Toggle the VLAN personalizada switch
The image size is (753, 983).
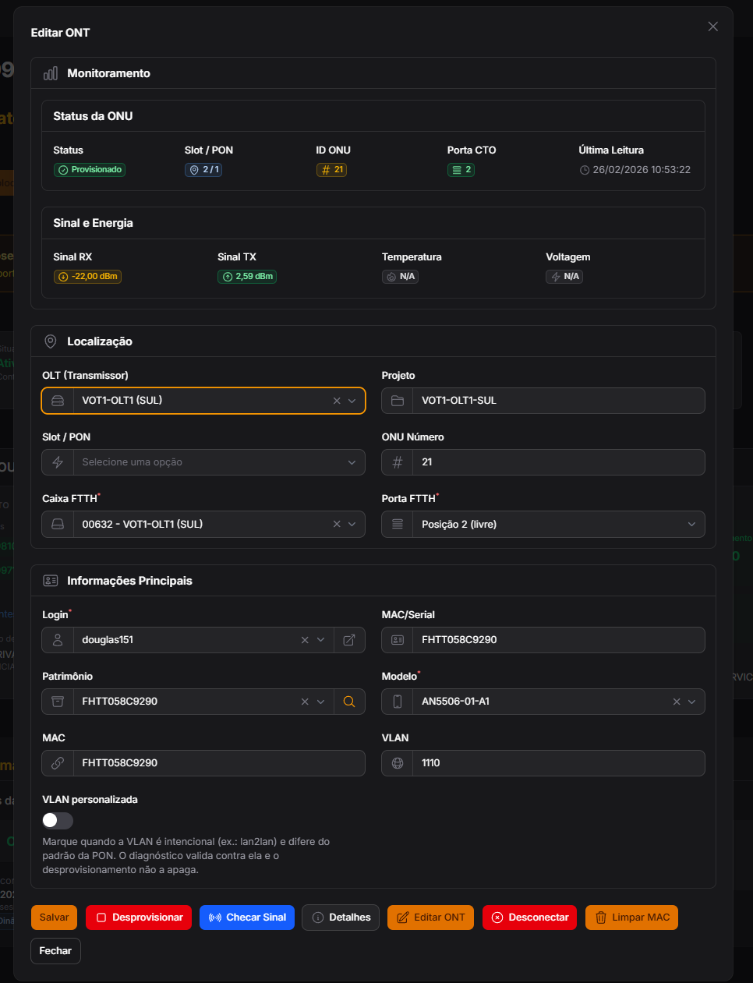[x=58, y=820]
